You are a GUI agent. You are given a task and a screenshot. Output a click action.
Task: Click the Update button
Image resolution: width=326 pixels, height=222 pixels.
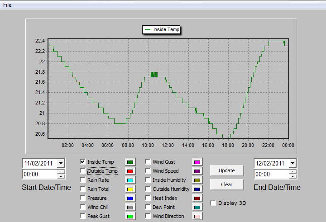tap(227, 170)
